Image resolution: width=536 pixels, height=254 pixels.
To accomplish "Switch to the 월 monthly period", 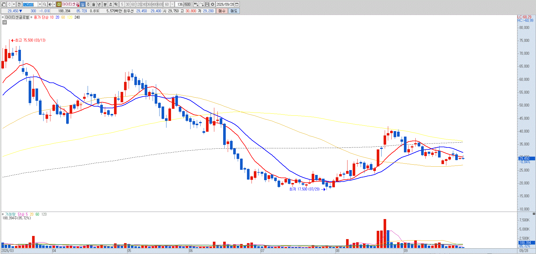I will tap(93, 4).
